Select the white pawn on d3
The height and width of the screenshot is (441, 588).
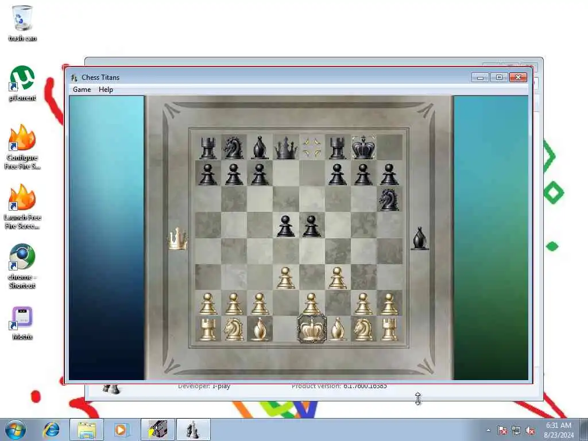[285, 278]
